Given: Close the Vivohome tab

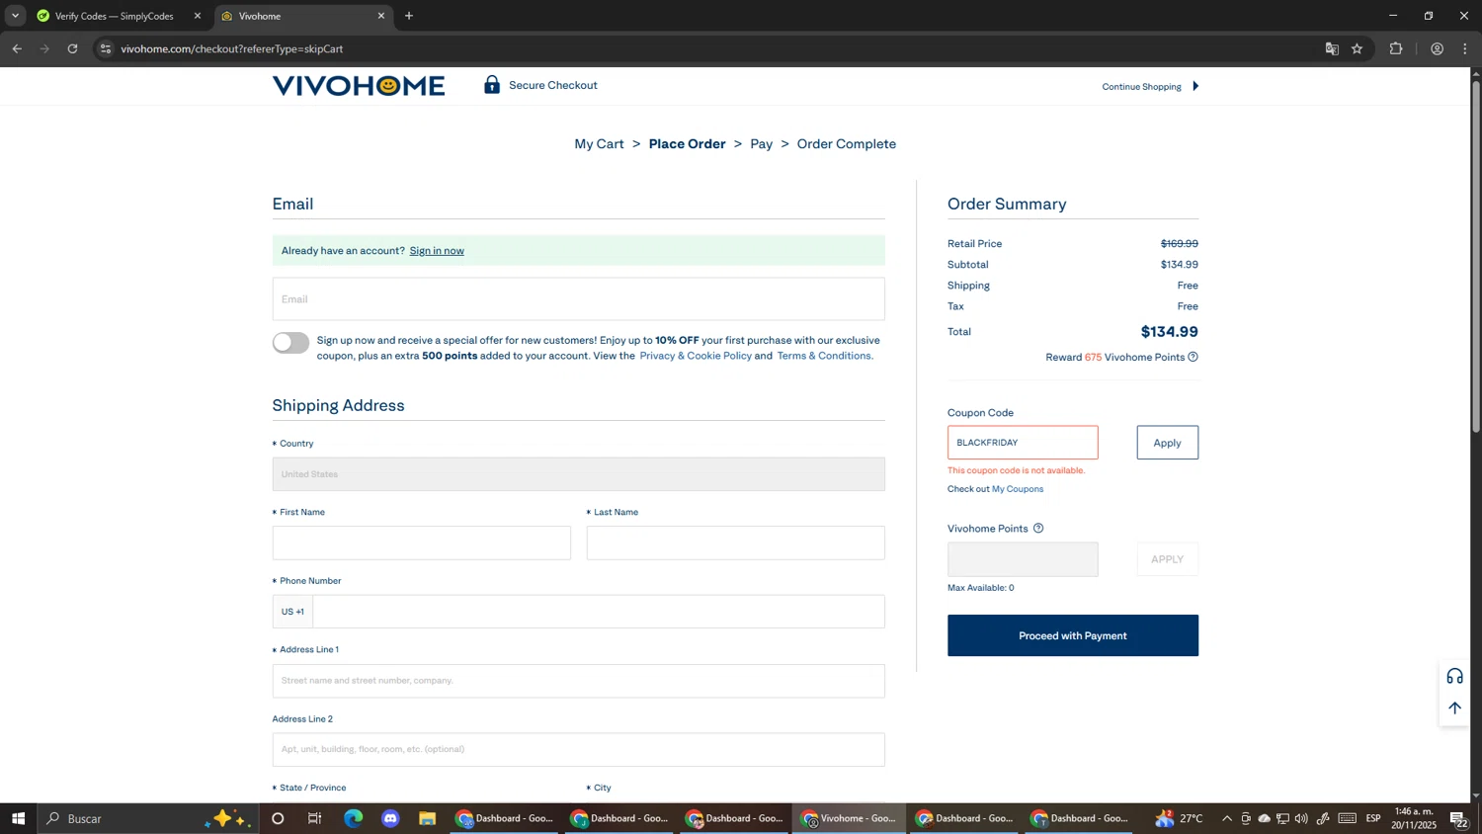Looking at the screenshot, I should tap(381, 16).
